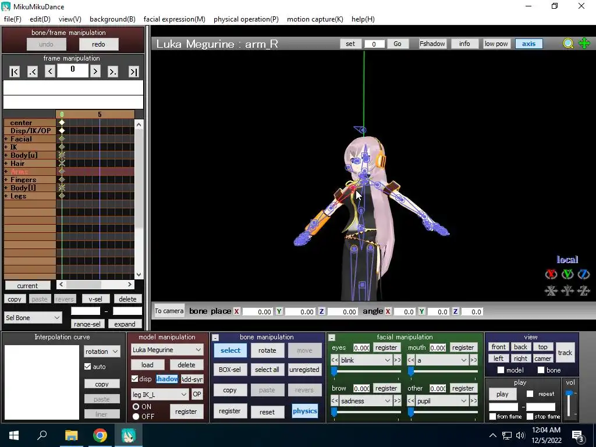
Task: Click the grey X axis move icon
Action: [x=551, y=291]
